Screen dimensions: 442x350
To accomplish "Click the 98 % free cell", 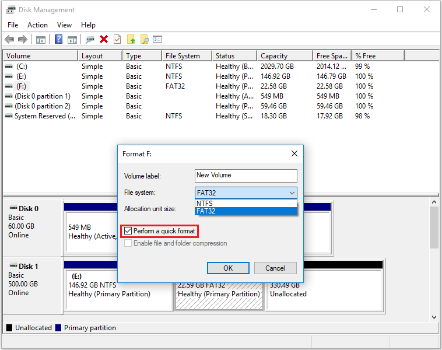I will point(362,116).
